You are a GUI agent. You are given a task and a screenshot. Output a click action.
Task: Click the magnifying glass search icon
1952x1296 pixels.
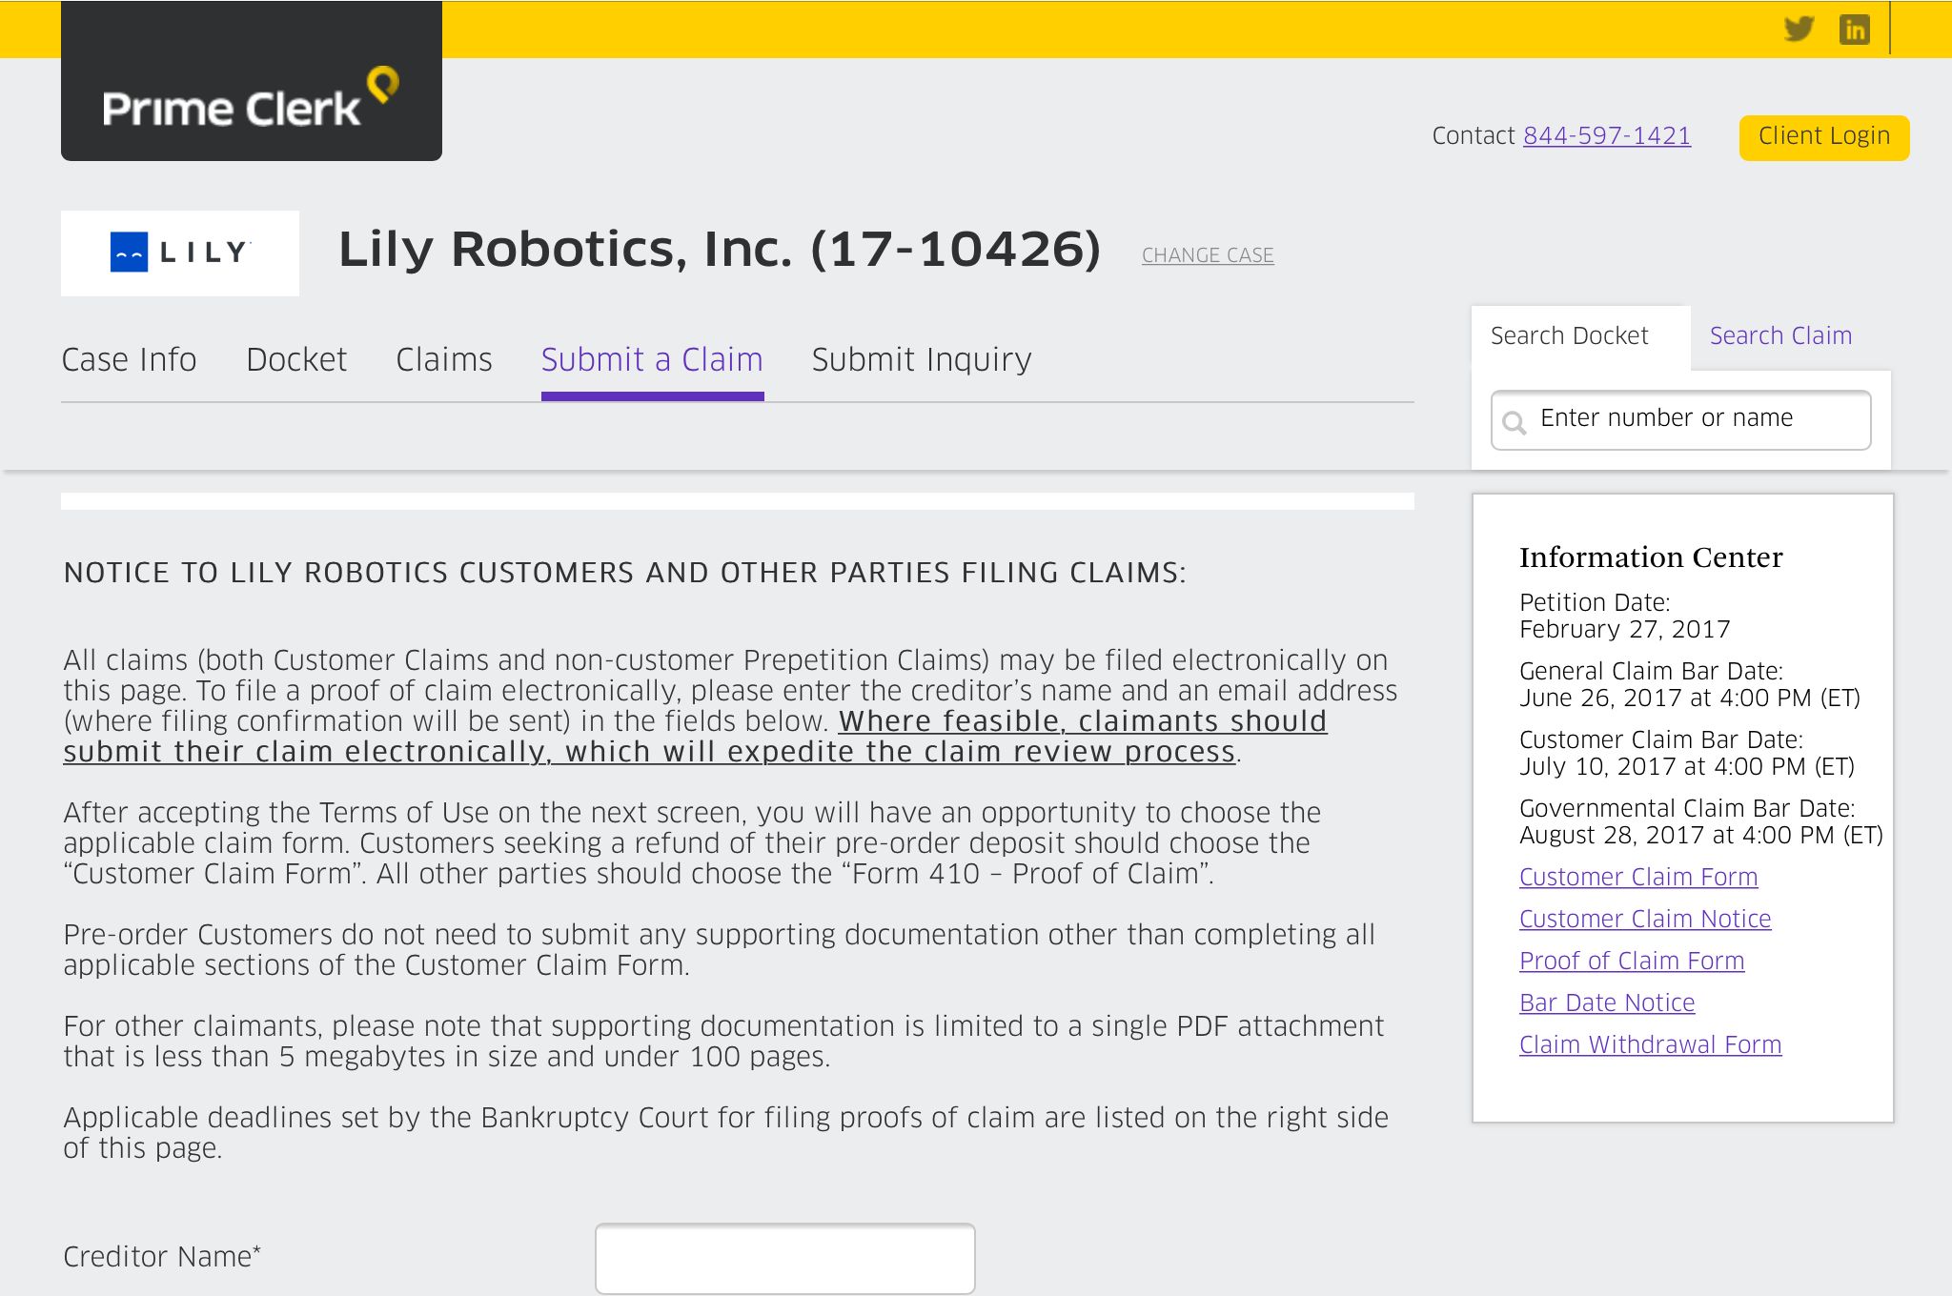point(1515,420)
